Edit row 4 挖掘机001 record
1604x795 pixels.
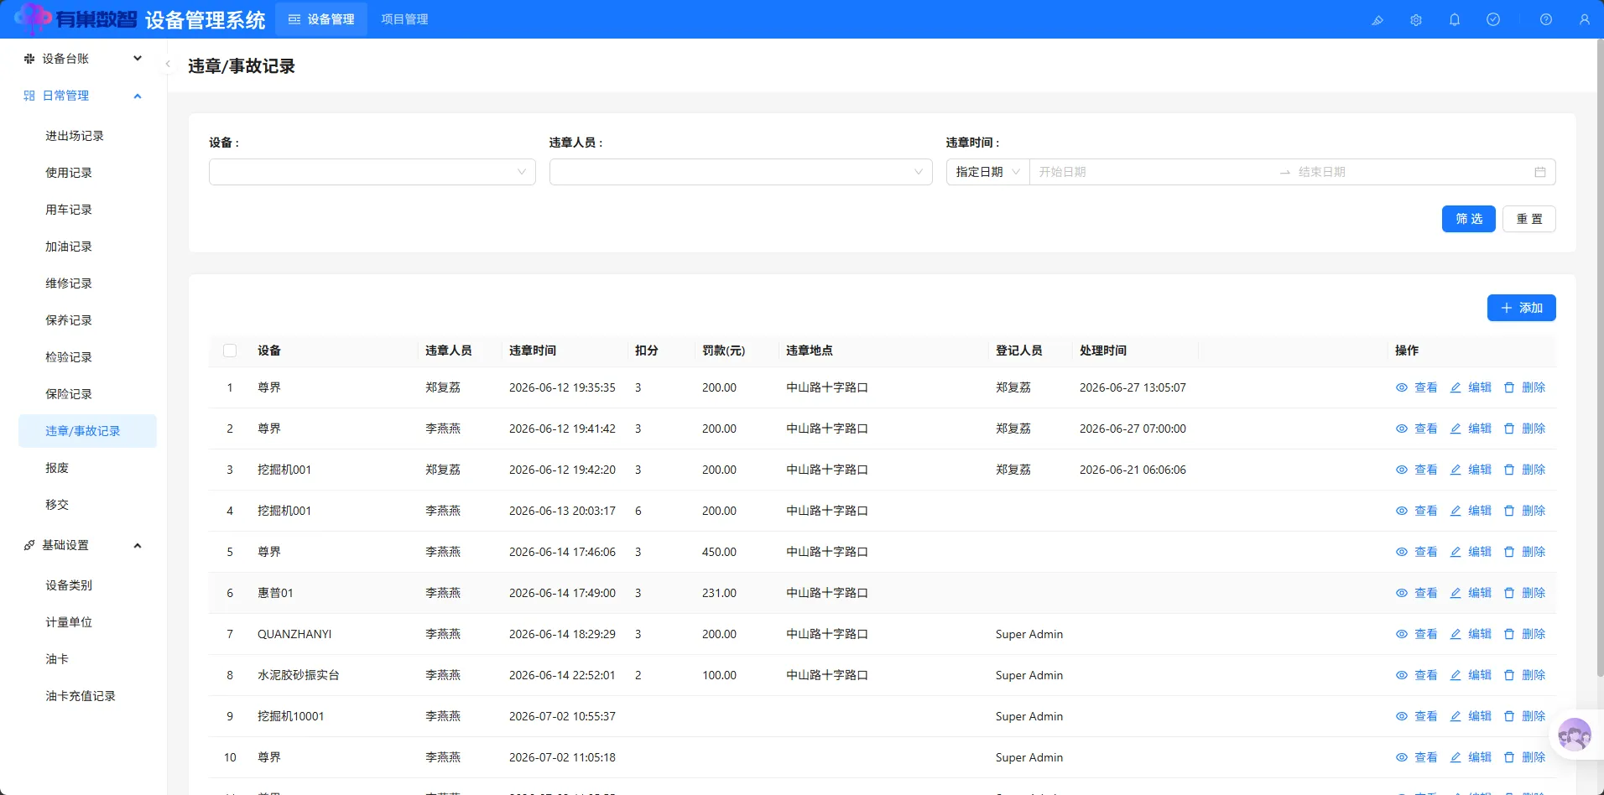[x=1471, y=511]
